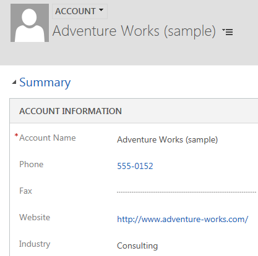The height and width of the screenshot is (256, 258).
Task: Click the Fax field label
Action: (x=25, y=191)
